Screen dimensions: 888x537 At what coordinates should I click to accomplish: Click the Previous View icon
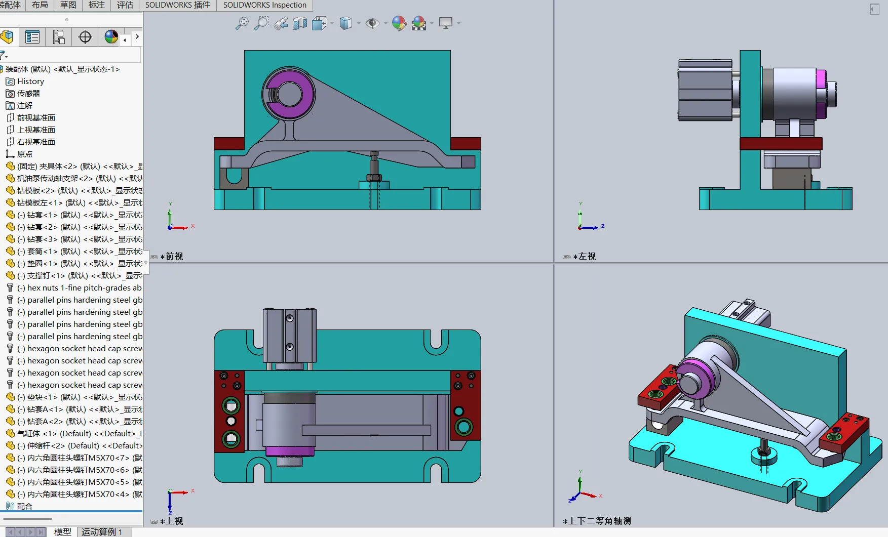tap(281, 23)
